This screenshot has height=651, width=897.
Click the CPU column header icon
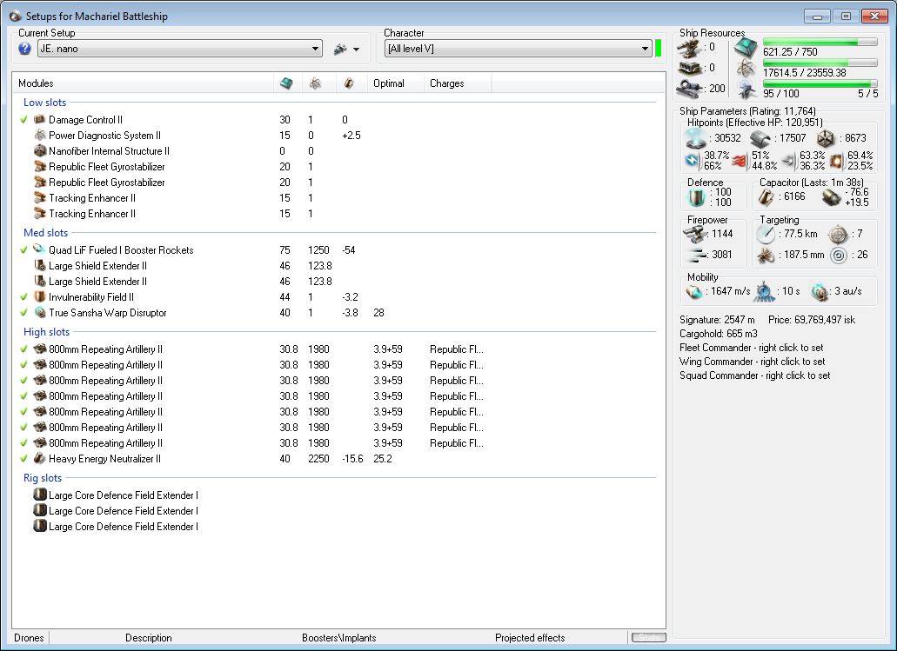coord(286,83)
